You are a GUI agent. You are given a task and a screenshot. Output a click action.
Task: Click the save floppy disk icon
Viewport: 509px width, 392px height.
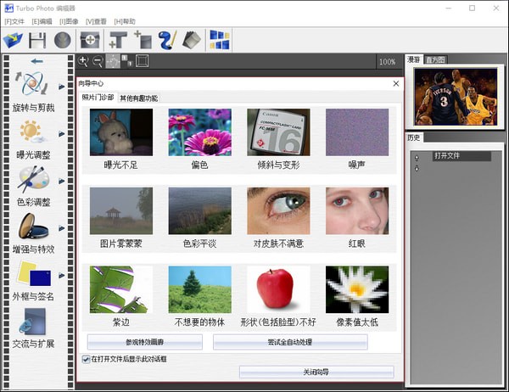pos(37,39)
